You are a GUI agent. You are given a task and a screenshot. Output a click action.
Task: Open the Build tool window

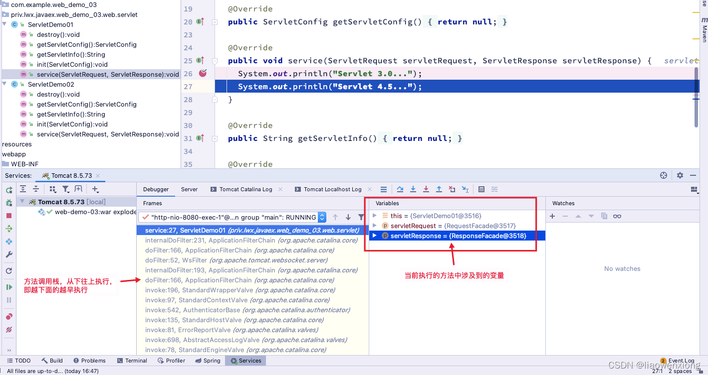pyautogui.click(x=52, y=361)
